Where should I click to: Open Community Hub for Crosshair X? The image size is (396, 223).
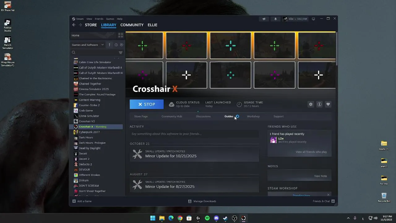[172, 116]
